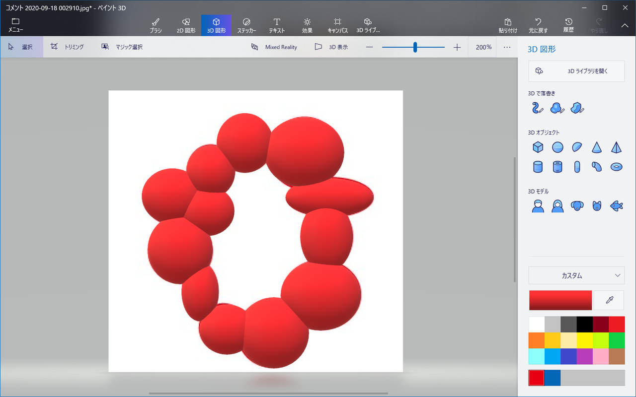Expand the カスタム material dropdown
Image resolution: width=636 pixels, height=397 pixels.
click(576, 275)
